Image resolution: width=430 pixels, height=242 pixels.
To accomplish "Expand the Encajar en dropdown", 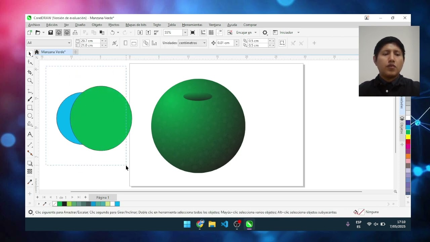I will pyautogui.click(x=255, y=33).
